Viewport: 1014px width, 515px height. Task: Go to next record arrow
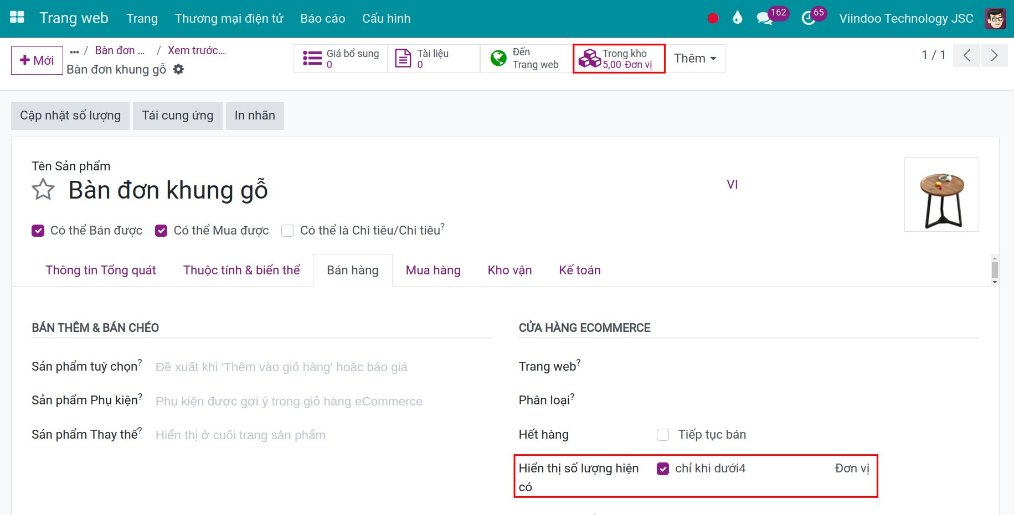coord(994,55)
